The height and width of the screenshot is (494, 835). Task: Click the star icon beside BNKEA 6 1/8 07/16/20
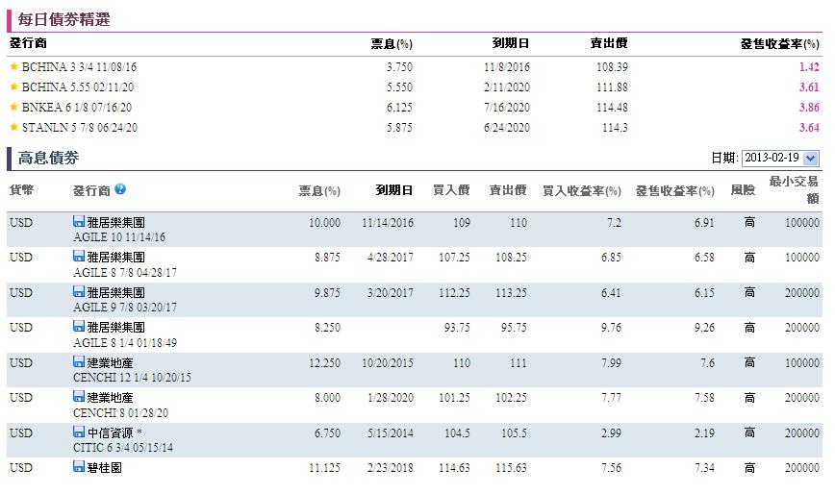pos(13,108)
